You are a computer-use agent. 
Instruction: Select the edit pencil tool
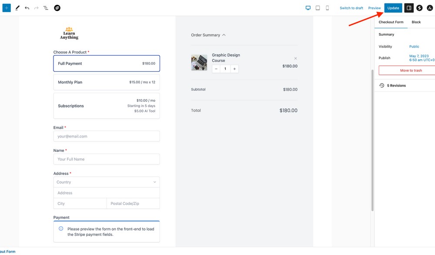(x=17, y=8)
